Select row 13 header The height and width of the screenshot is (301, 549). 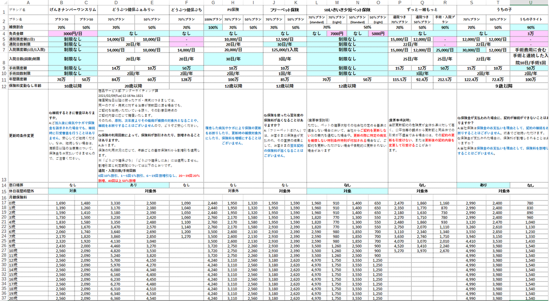coord(3,136)
